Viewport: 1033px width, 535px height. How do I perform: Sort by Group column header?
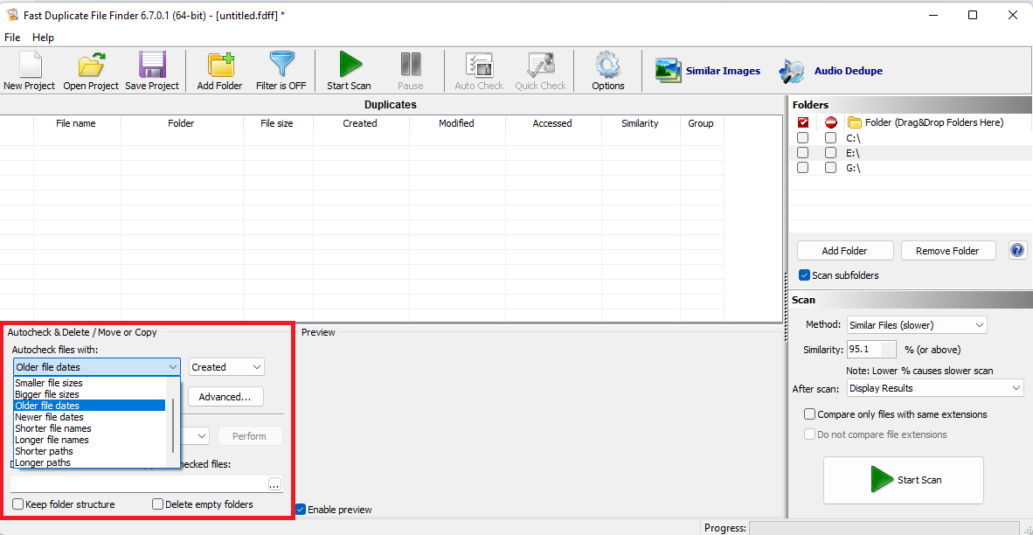[x=702, y=123]
